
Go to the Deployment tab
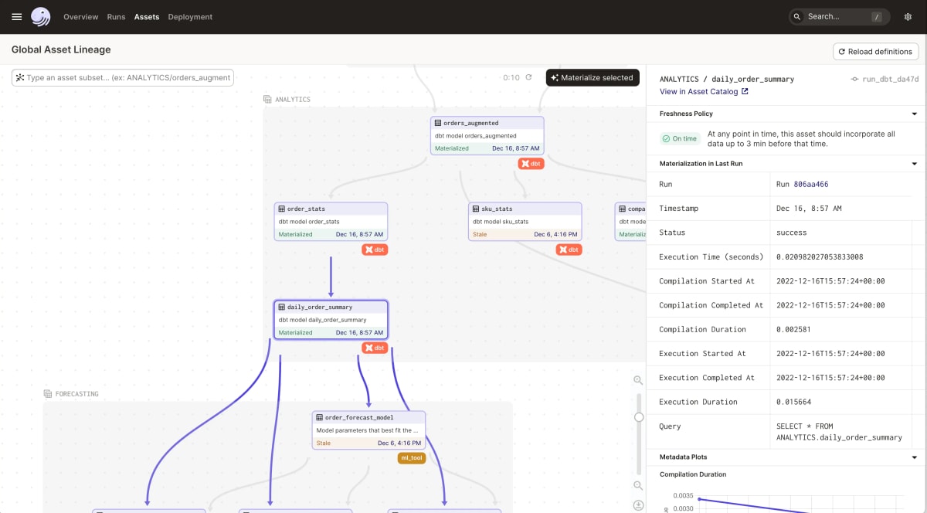pos(190,16)
